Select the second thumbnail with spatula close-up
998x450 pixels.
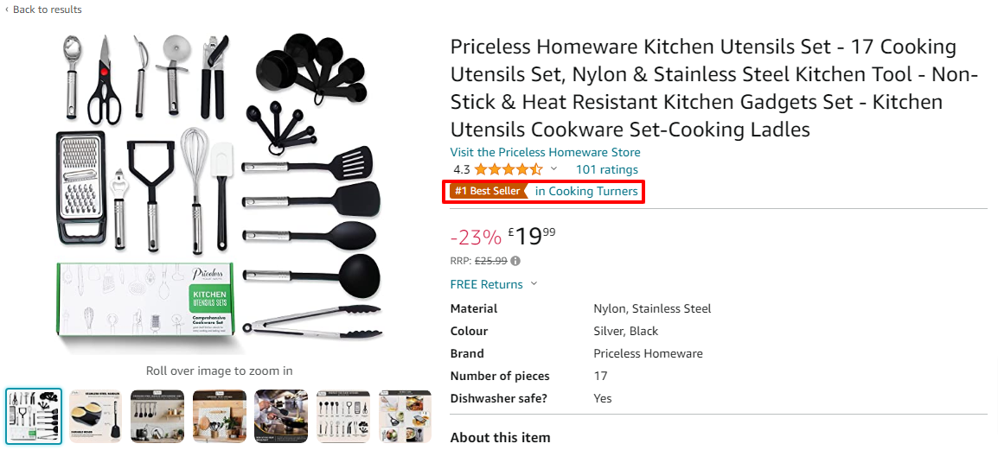[96, 415]
